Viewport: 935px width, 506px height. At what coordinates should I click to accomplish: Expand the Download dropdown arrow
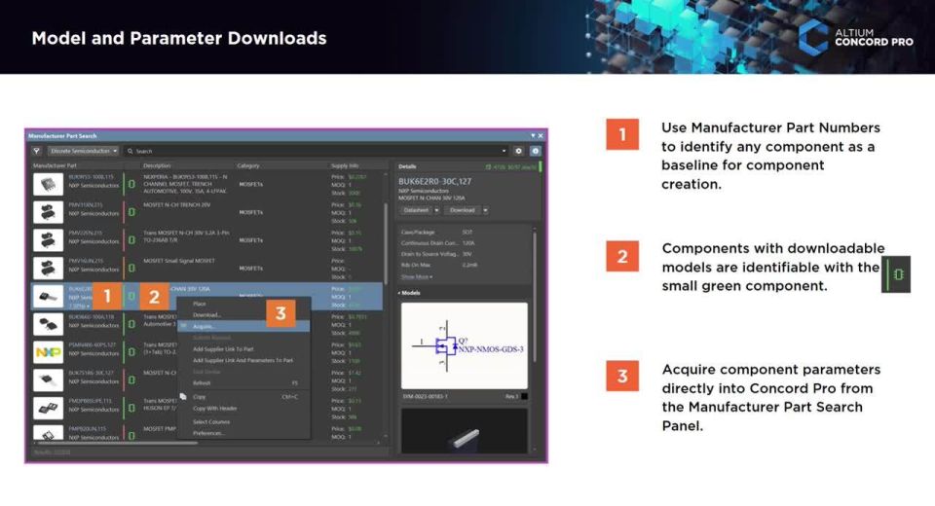[485, 210]
